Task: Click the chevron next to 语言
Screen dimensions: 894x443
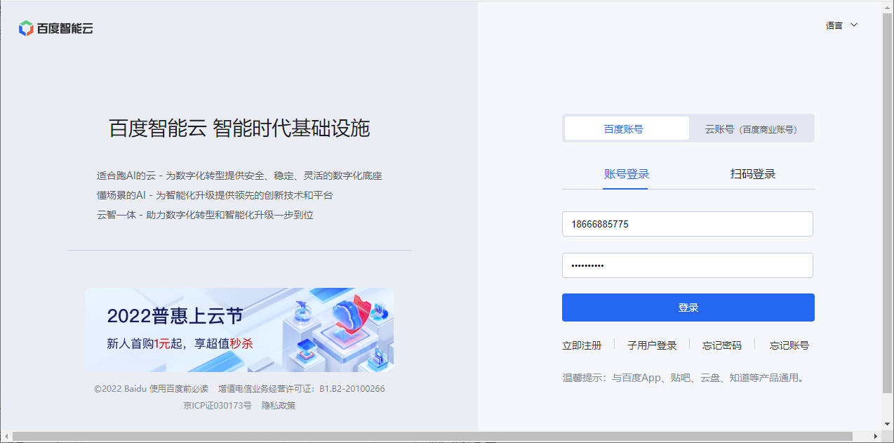Action: point(854,25)
